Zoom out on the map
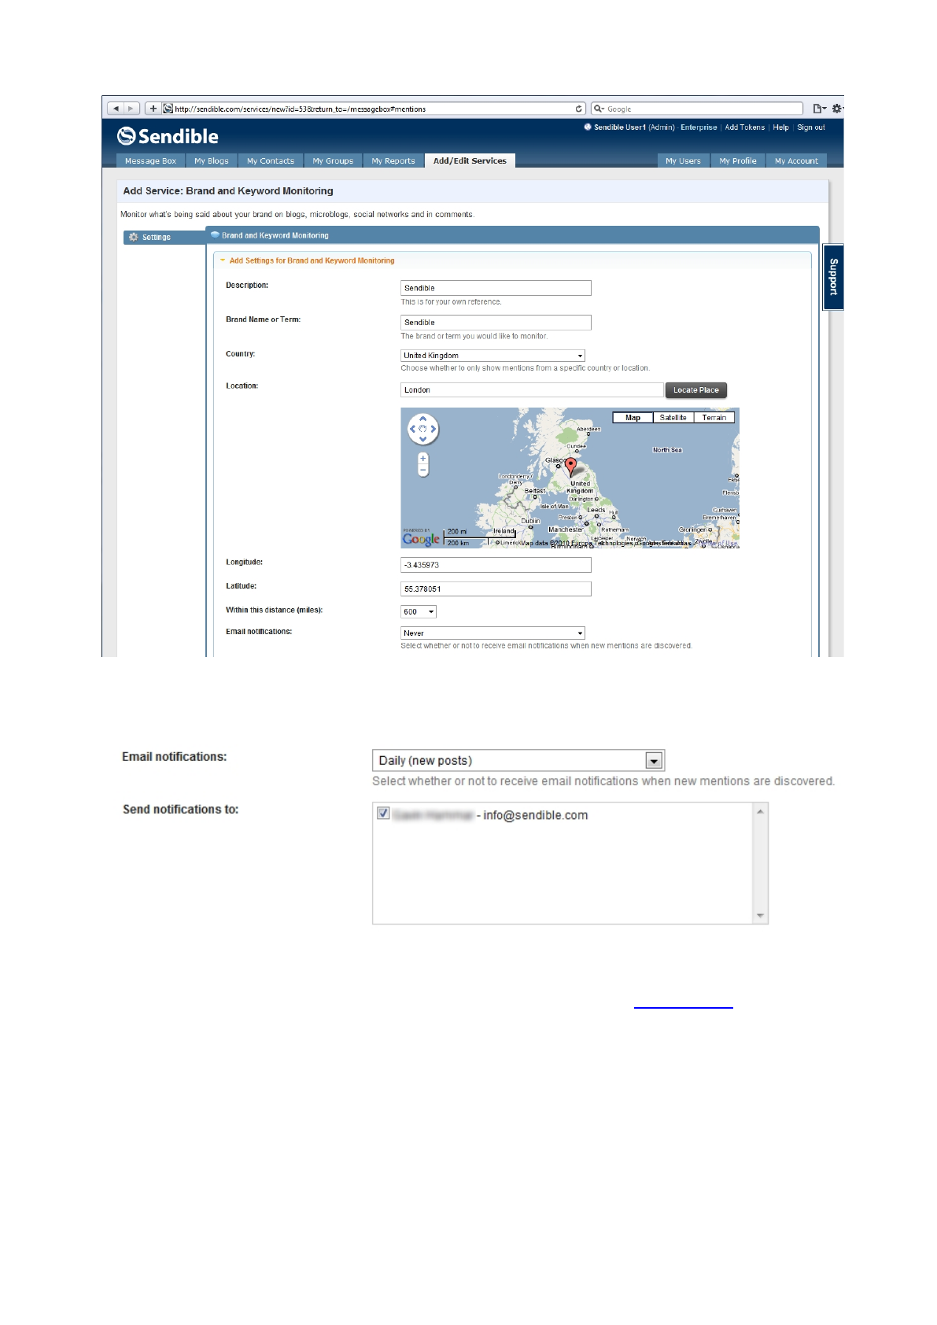The height and width of the screenshot is (1325, 937). (x=423, y=471)
